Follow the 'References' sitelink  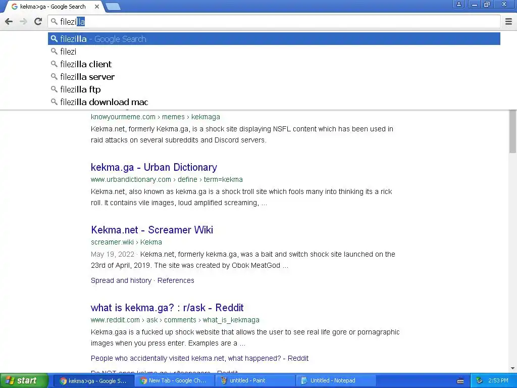pos(176,280)
